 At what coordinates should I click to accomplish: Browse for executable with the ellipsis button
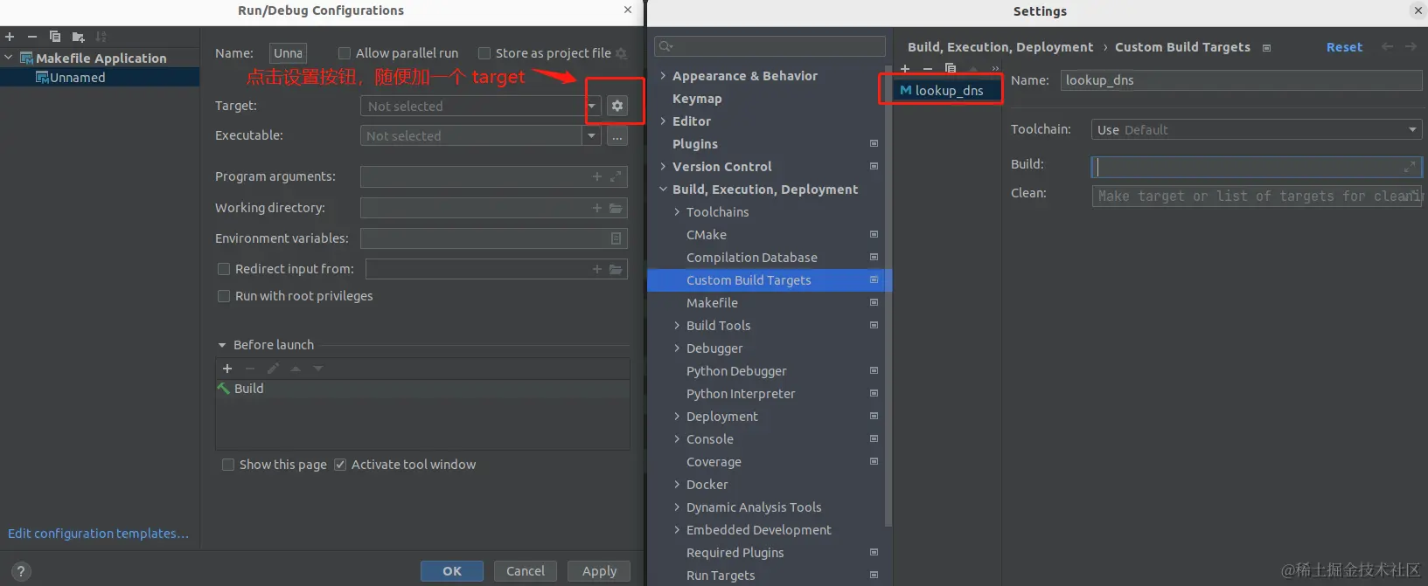pos(617,136)
